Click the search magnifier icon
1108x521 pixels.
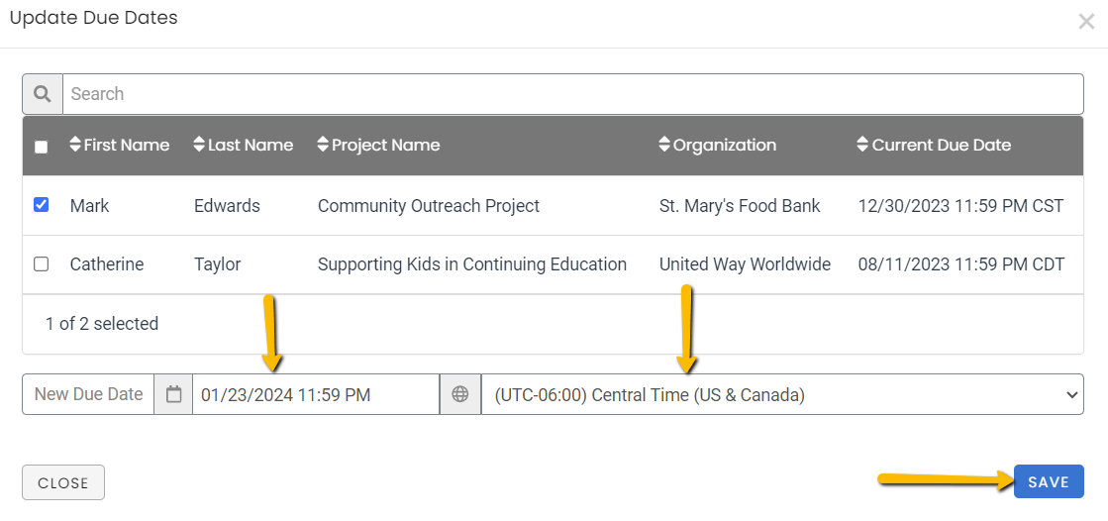click(43, 94)
